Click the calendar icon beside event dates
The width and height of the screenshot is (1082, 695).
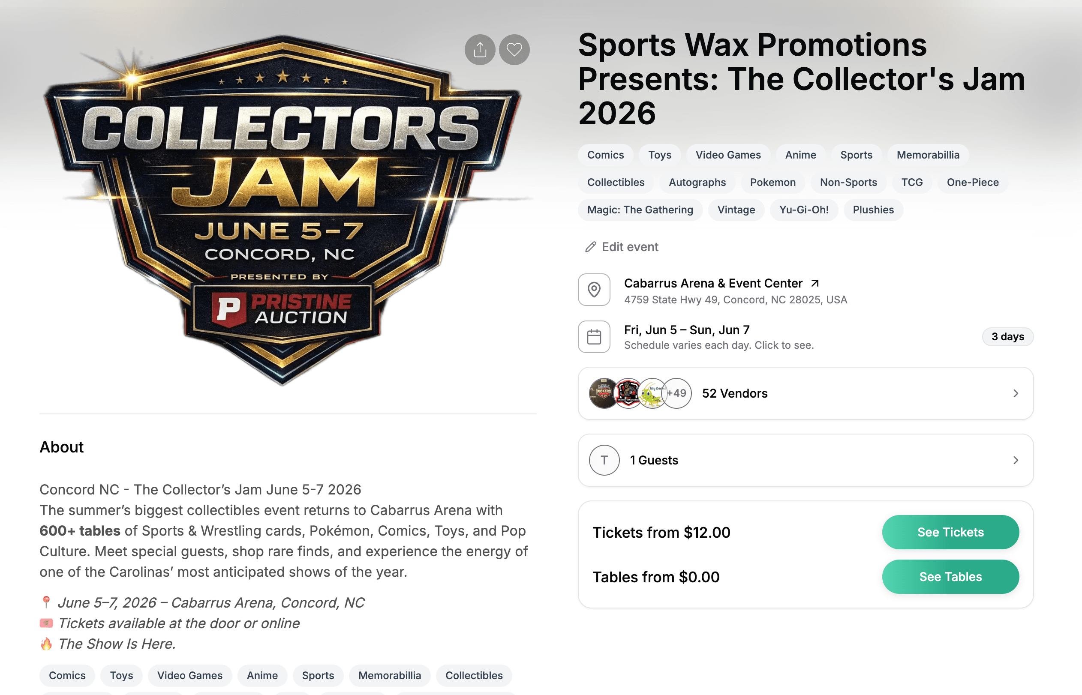coord(594,337)
